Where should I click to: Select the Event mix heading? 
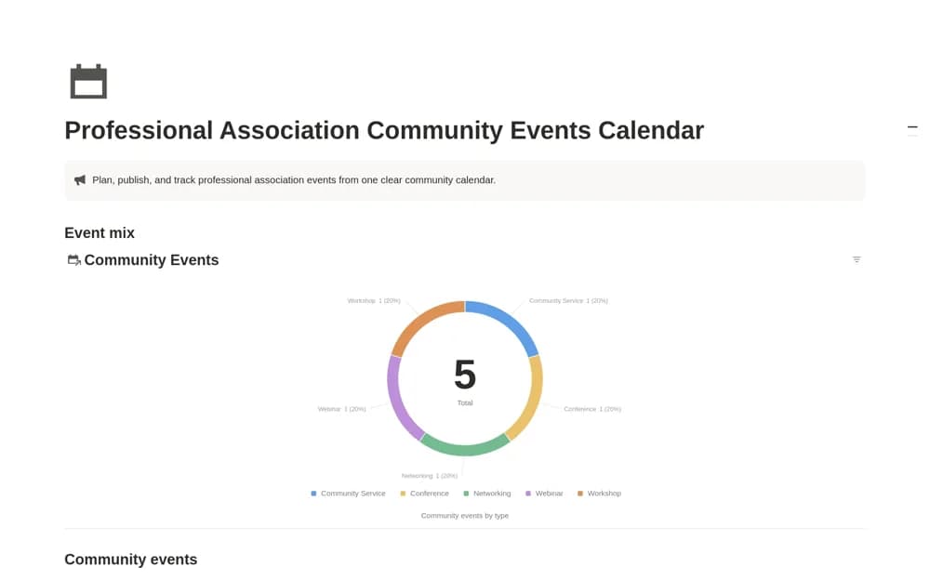point(100,233)
